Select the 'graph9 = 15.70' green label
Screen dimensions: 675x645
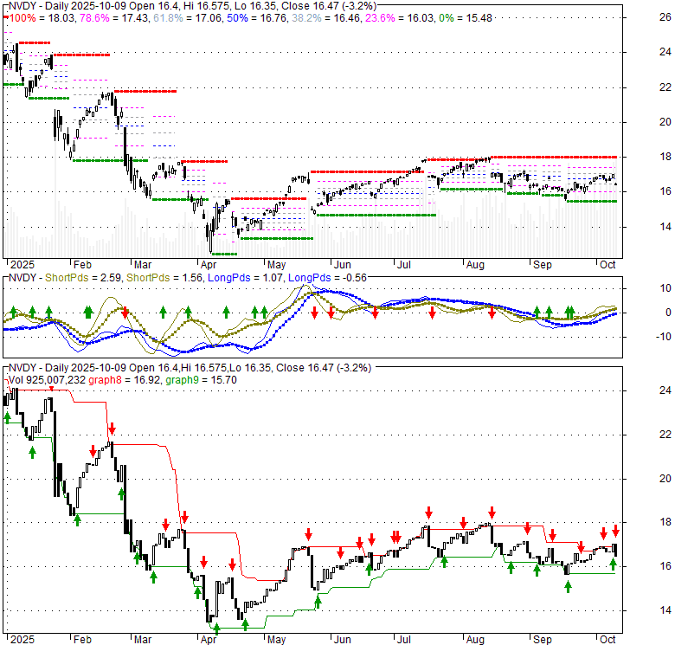[201, 380]
